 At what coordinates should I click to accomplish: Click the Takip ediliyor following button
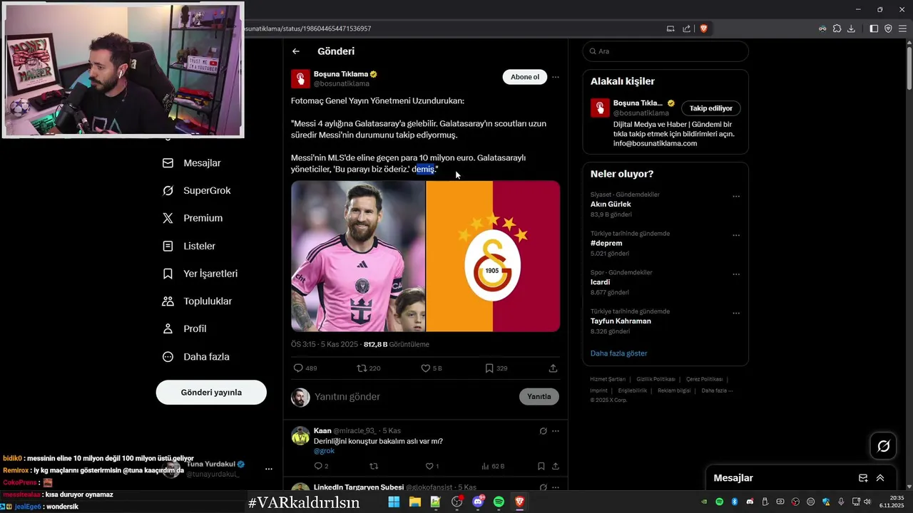point(711,108)
